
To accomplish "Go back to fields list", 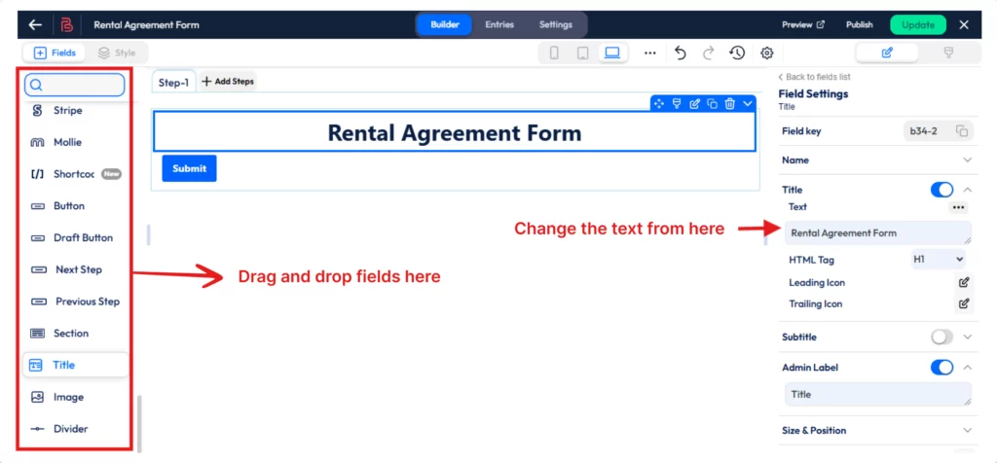I will pos(815,77).
